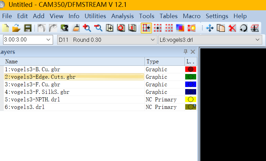Click the icon showing two pages with a plus

coord(110,28)
